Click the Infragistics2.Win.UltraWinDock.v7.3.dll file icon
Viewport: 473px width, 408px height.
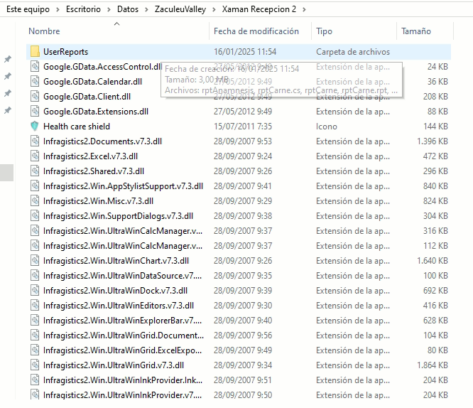click(x=35, y=291)
